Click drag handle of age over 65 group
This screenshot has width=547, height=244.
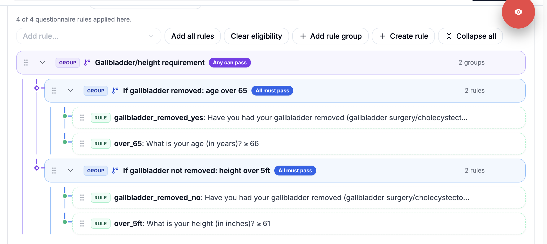click(54, 91)
